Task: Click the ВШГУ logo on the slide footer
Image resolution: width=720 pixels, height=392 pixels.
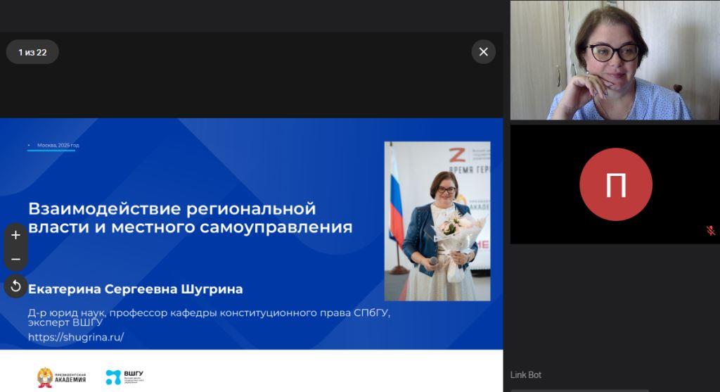Action: click(124, 377)
